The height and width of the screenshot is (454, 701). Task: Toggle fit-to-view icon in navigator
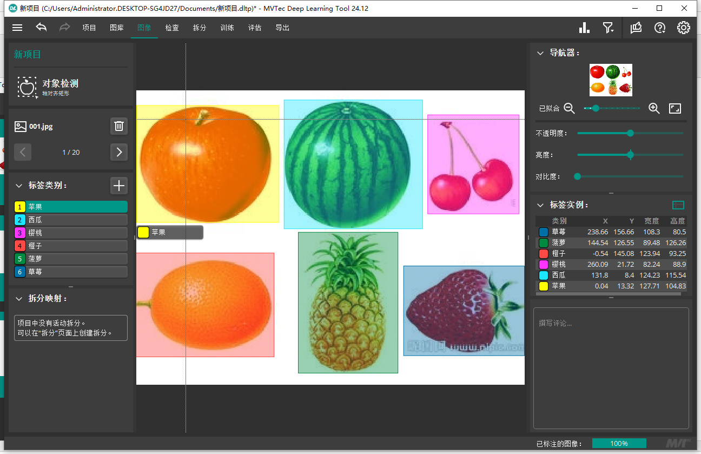coord(675,108)
